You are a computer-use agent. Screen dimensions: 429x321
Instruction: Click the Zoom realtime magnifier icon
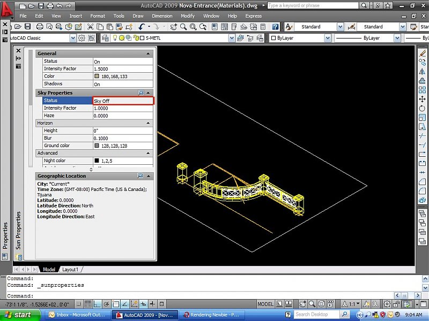pos(183,27)
